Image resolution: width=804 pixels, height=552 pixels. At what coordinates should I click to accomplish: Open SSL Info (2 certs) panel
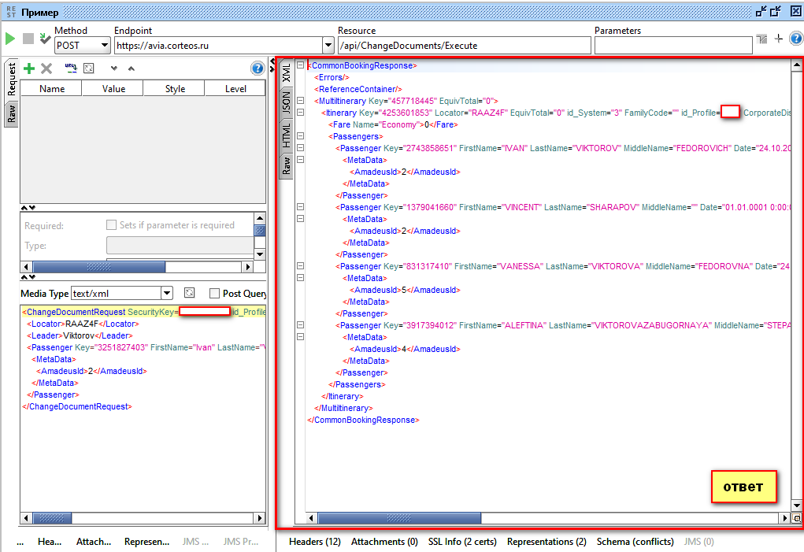point(461,542)
